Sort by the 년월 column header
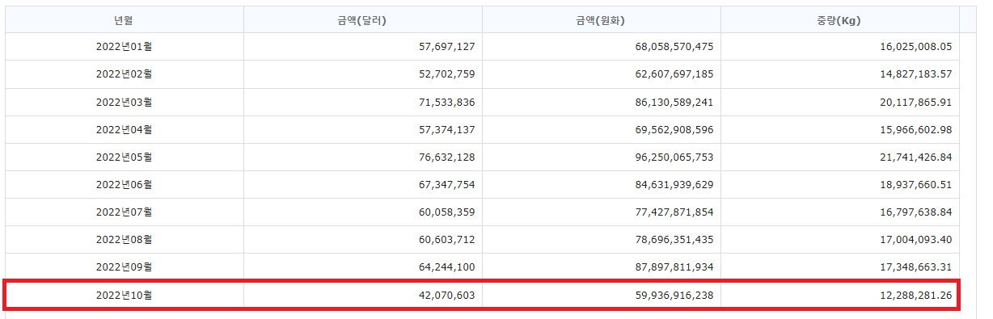993x319 pixels. coord(124,19)
